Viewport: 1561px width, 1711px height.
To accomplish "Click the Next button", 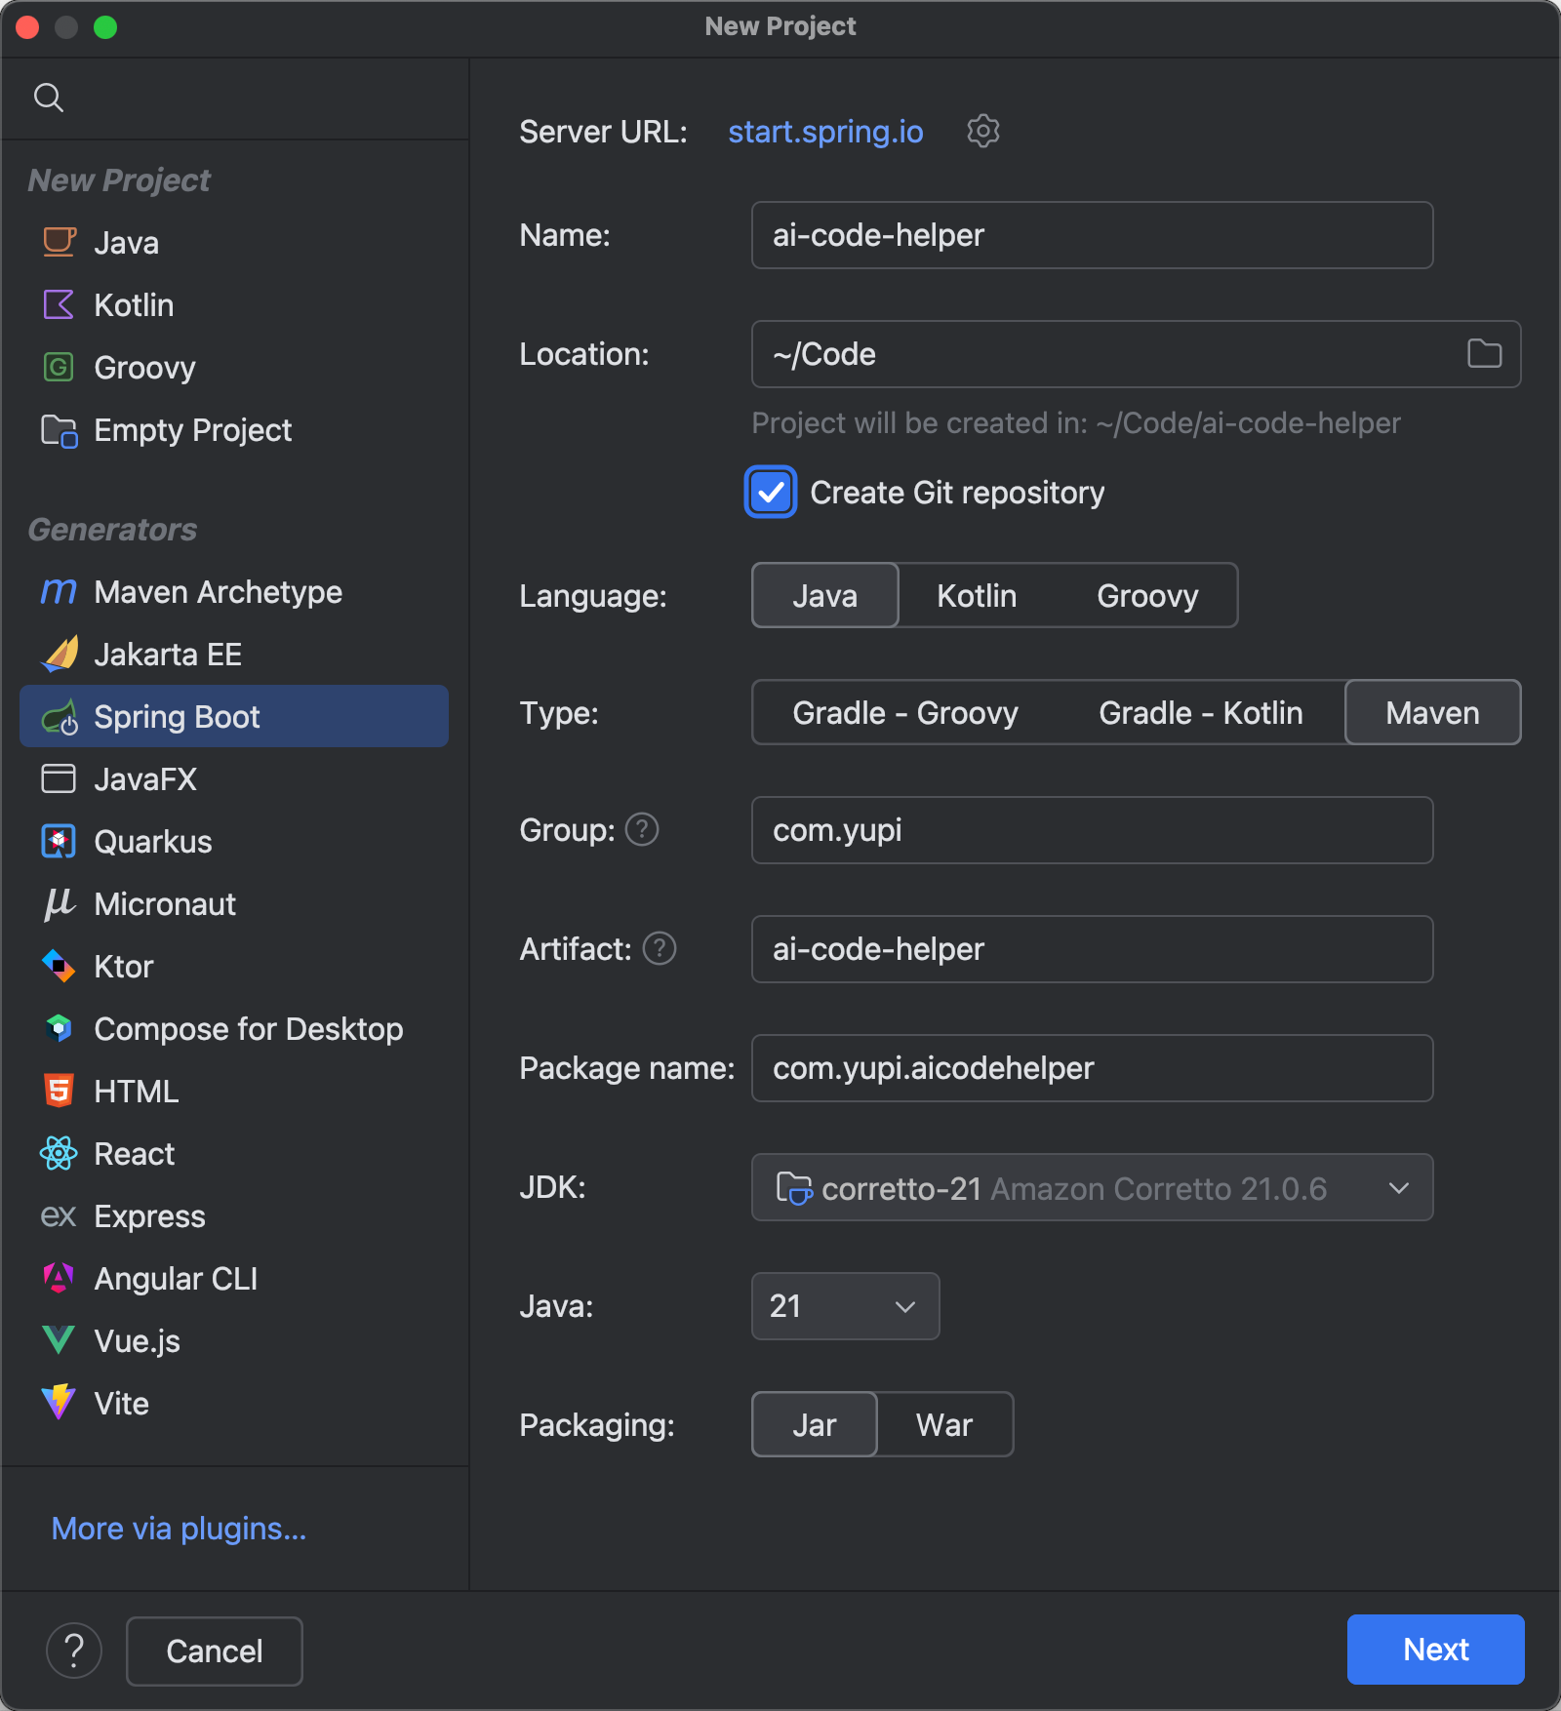I will coord(1435,1650).
